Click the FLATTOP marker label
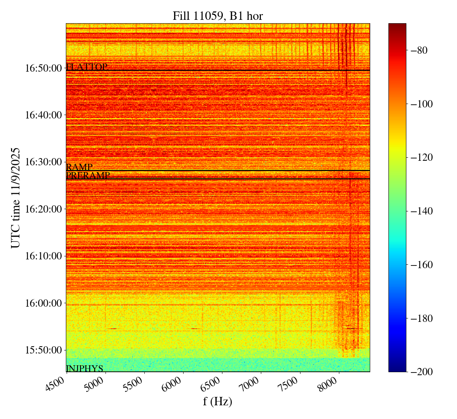The height and width of the screenshot is (419, 457). (x=87, y=67)
